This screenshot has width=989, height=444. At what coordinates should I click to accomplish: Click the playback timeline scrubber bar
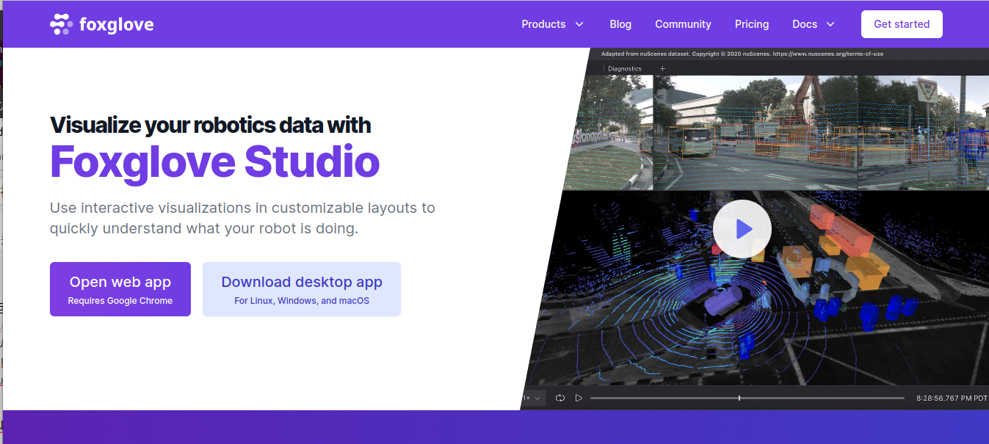747,398
